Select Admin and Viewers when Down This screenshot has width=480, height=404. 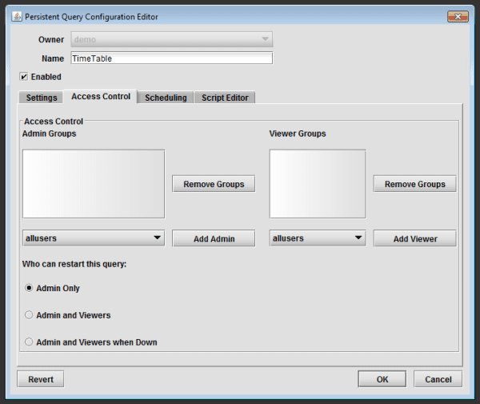click(30, 342)
